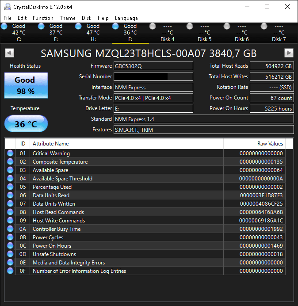Select the Disk 4 tab
The width and height of the screenshot is (298, 306).
(167, 33)
